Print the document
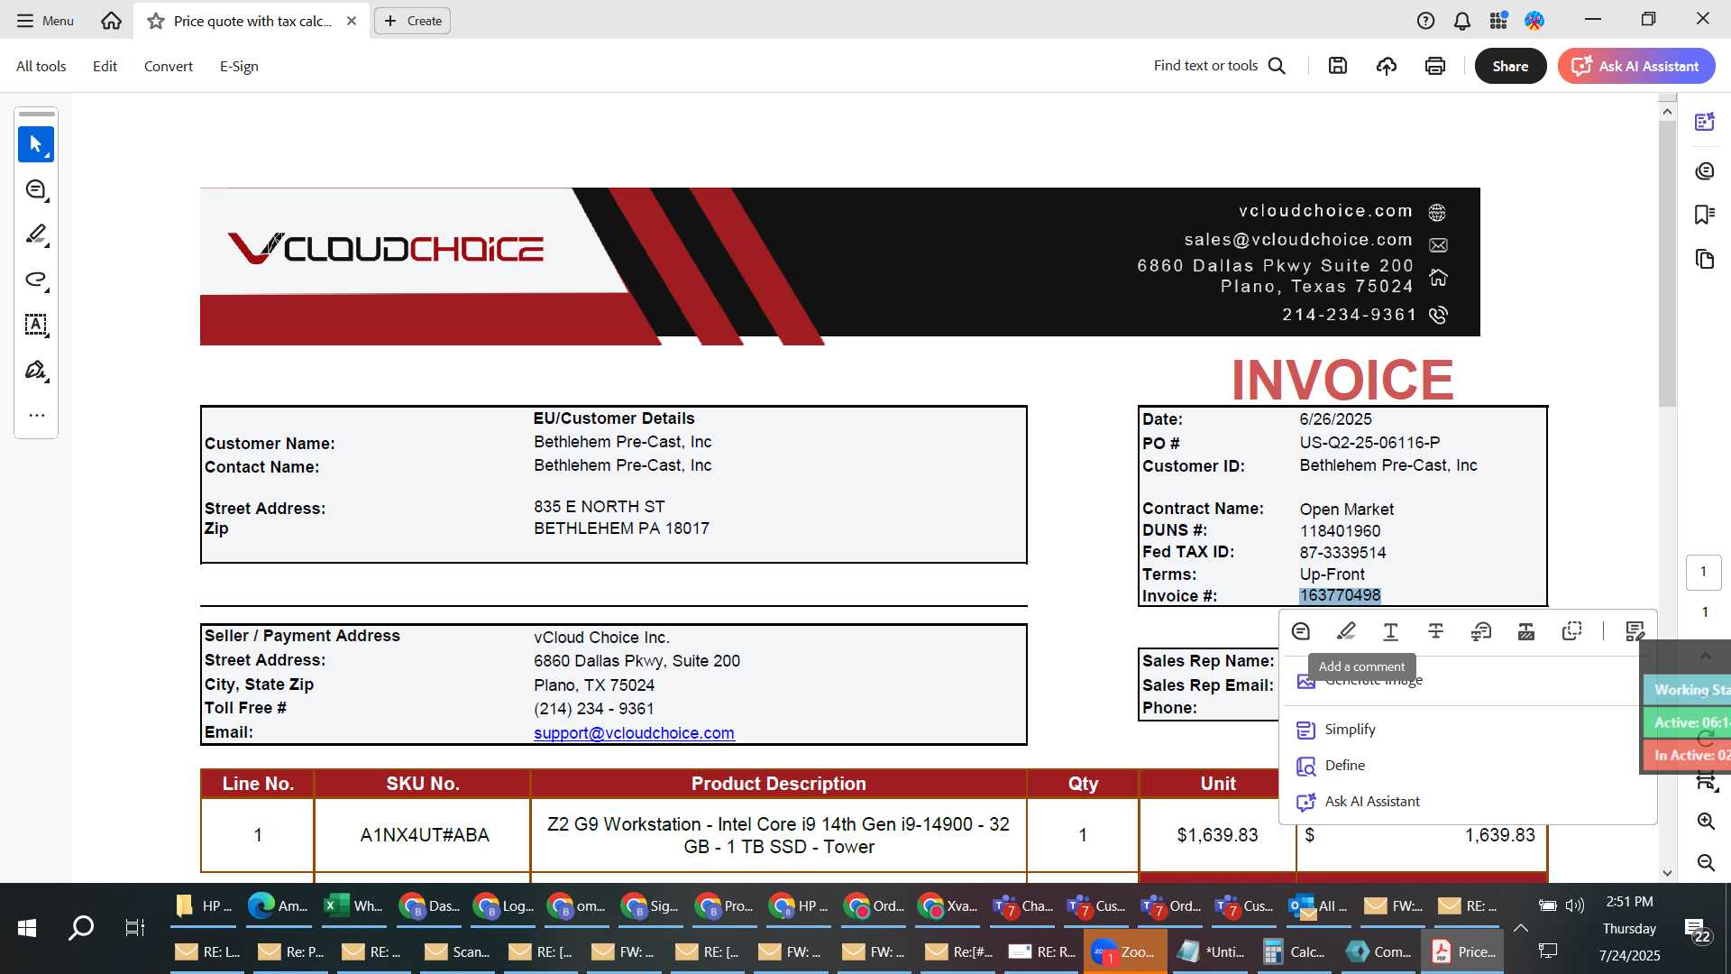This screenshot has height=974, width=1731. pos(1435,65)
